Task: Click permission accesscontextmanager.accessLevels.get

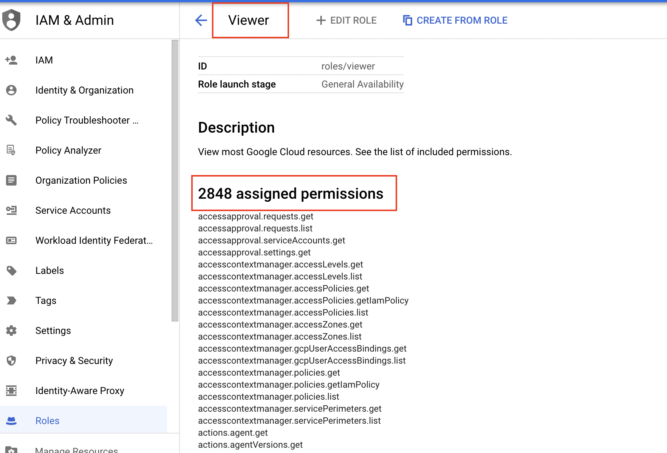Action: pyautogui.click(x=280, y=264)
